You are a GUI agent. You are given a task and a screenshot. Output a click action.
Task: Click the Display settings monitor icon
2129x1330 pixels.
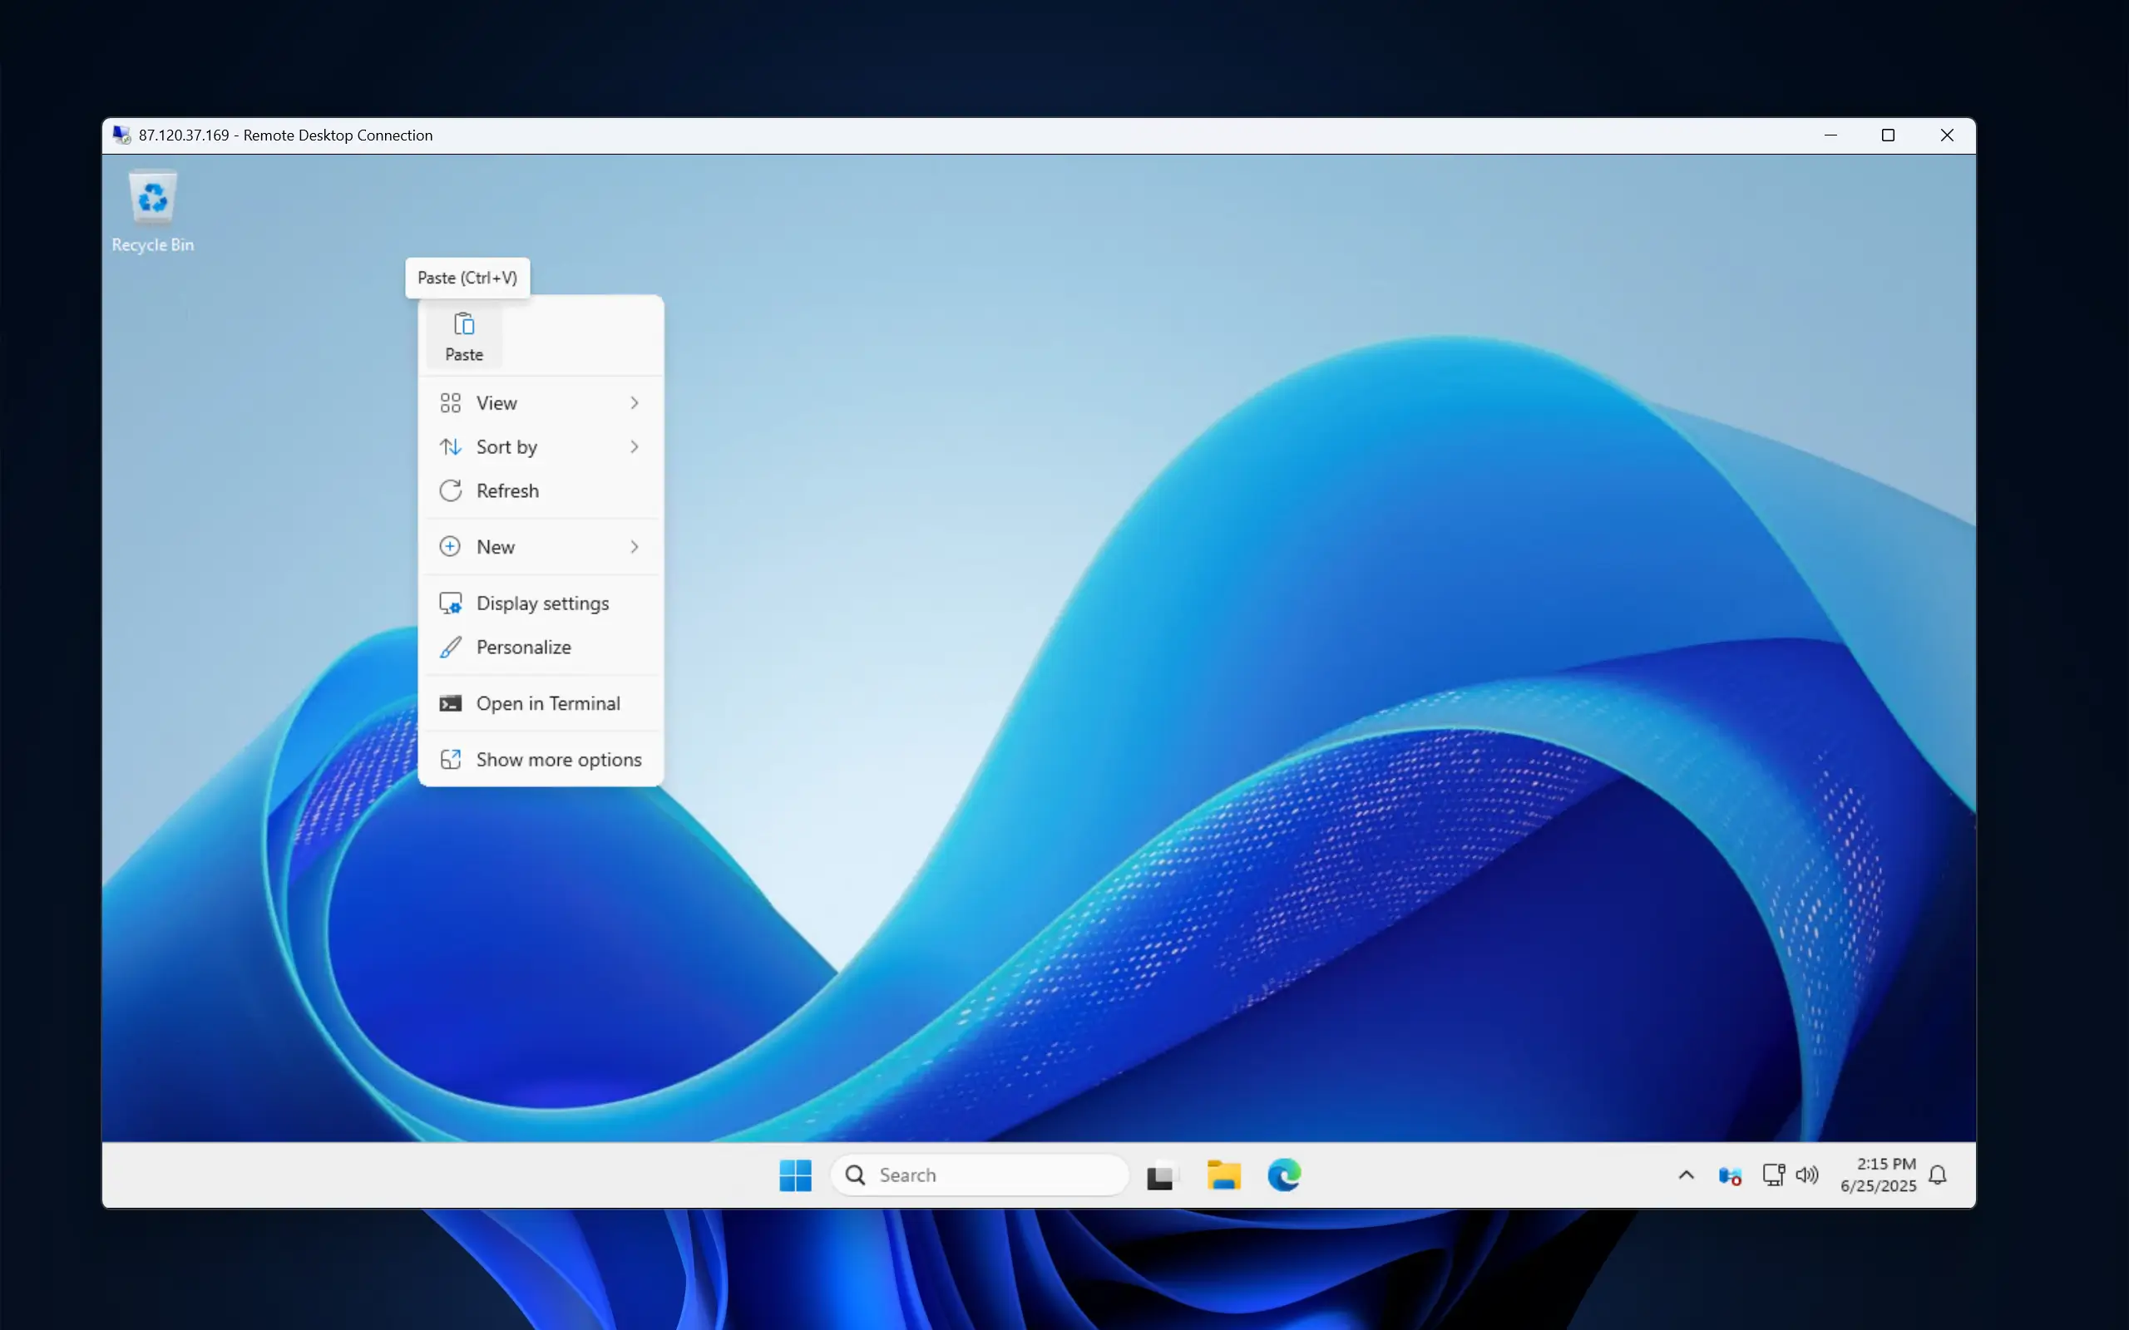point(451,603)
